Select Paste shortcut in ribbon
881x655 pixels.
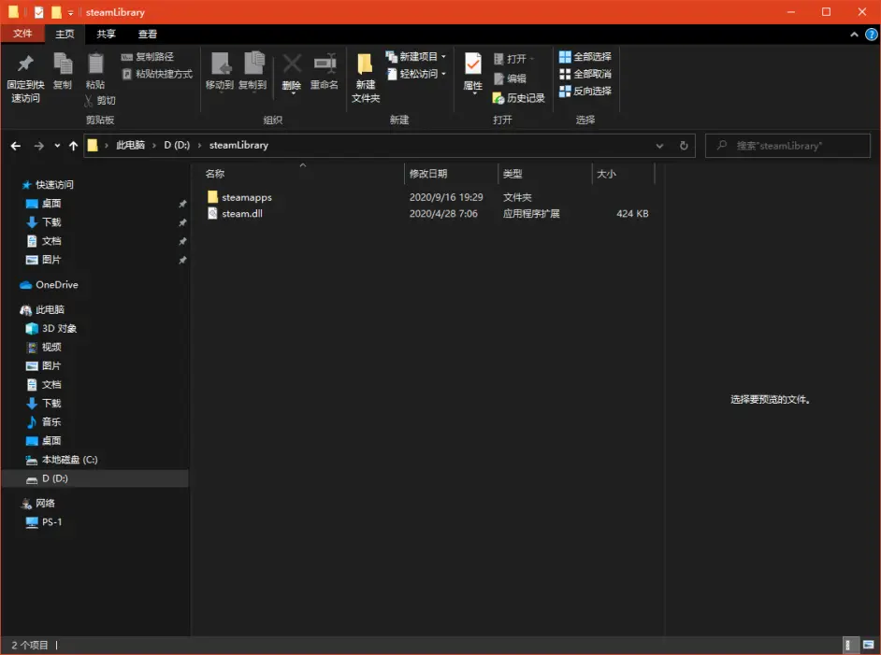coord(157,74)
